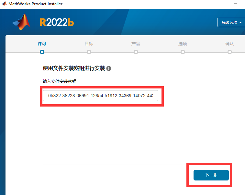Select the 目标 step tab
Screen dimensions: 245x195
(89, 44)
